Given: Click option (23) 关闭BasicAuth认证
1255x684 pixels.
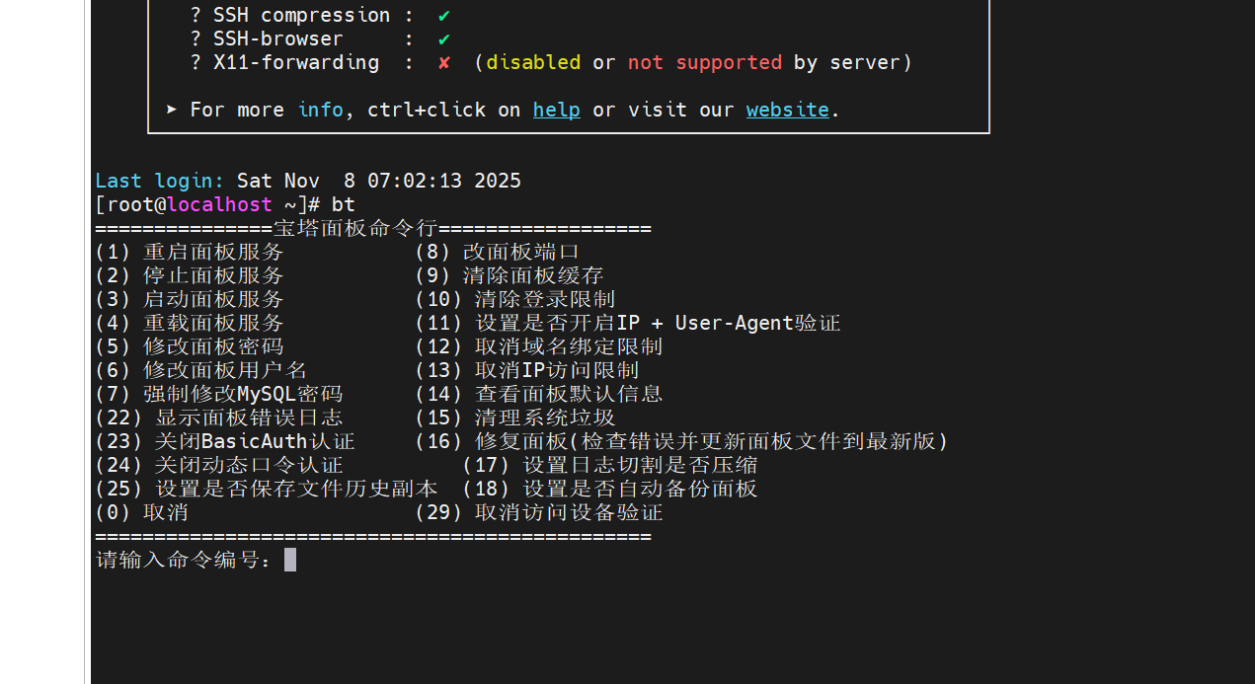Looking at the screenshot, I should click(225, 441).
